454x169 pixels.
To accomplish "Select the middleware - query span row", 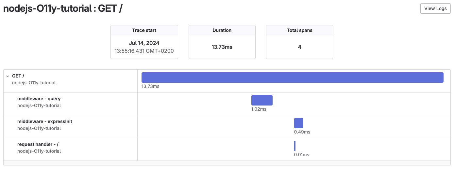I will tap(39, 99).
